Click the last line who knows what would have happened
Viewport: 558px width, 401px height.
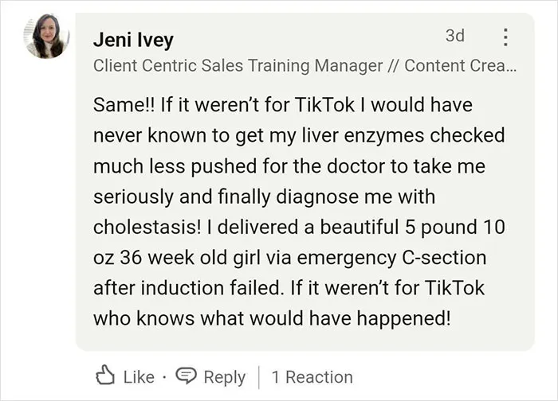tap(272, 318)
